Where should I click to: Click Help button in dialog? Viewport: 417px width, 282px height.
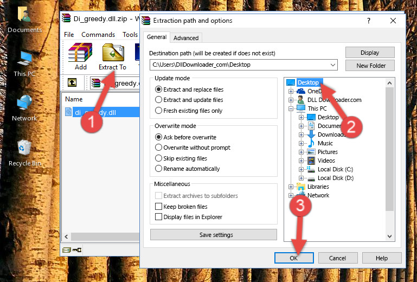click(x=382, y=258)
